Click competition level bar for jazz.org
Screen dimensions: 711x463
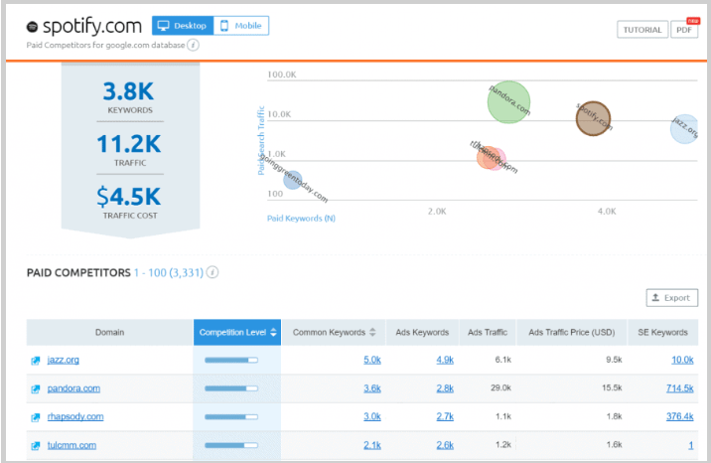pyautogui.click(x=231, y=360)
